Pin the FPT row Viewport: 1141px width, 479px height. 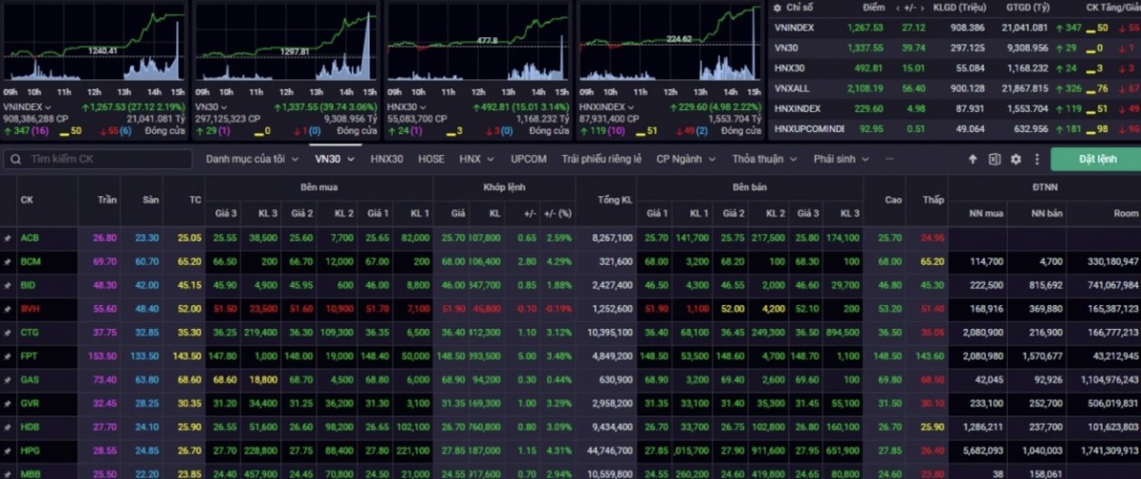8,355
